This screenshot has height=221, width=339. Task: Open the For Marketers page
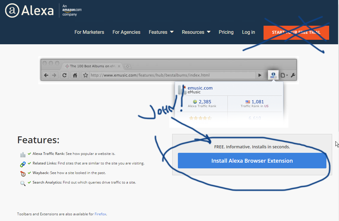(89, 32)
